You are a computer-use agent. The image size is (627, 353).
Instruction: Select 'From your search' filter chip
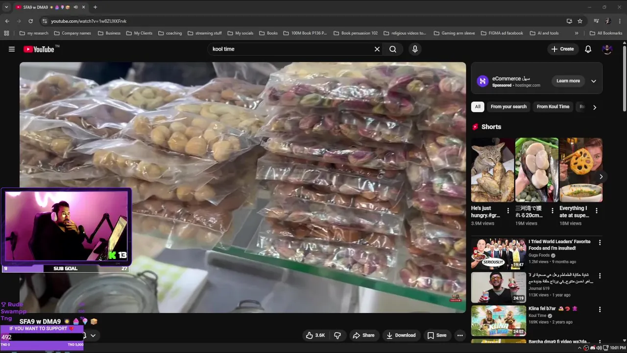[x=508, y=106]
